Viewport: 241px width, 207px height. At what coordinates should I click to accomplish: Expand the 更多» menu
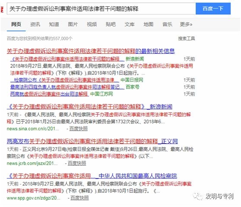pyautogui.click(x=186, y=24)
